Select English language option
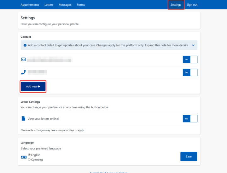227x173 pixels. (29, 155)
